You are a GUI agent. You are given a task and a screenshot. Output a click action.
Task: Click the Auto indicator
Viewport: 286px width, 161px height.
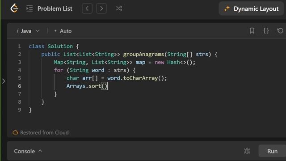click(63, 31)
